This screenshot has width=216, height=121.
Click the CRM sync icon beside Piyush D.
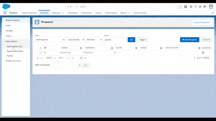coord(69,52)
